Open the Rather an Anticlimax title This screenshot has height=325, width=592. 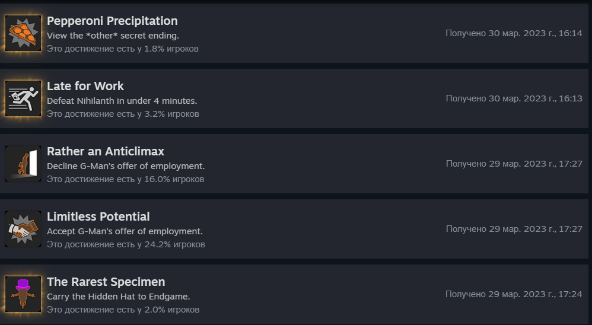click(x=106, y=151)
